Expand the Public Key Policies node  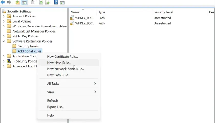pyautogui.click(x=4, y=36)
